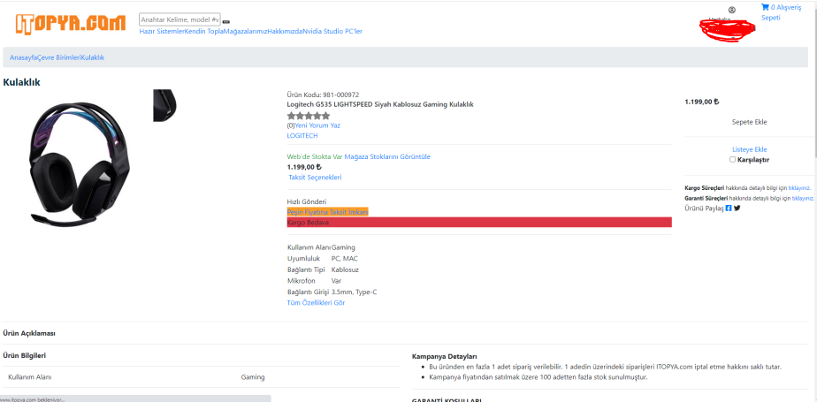This screenshot has height=402, width=817.
Task: Click the Kampanya Detayları heading
Action: pyautogui.click(x=445, y=357)
